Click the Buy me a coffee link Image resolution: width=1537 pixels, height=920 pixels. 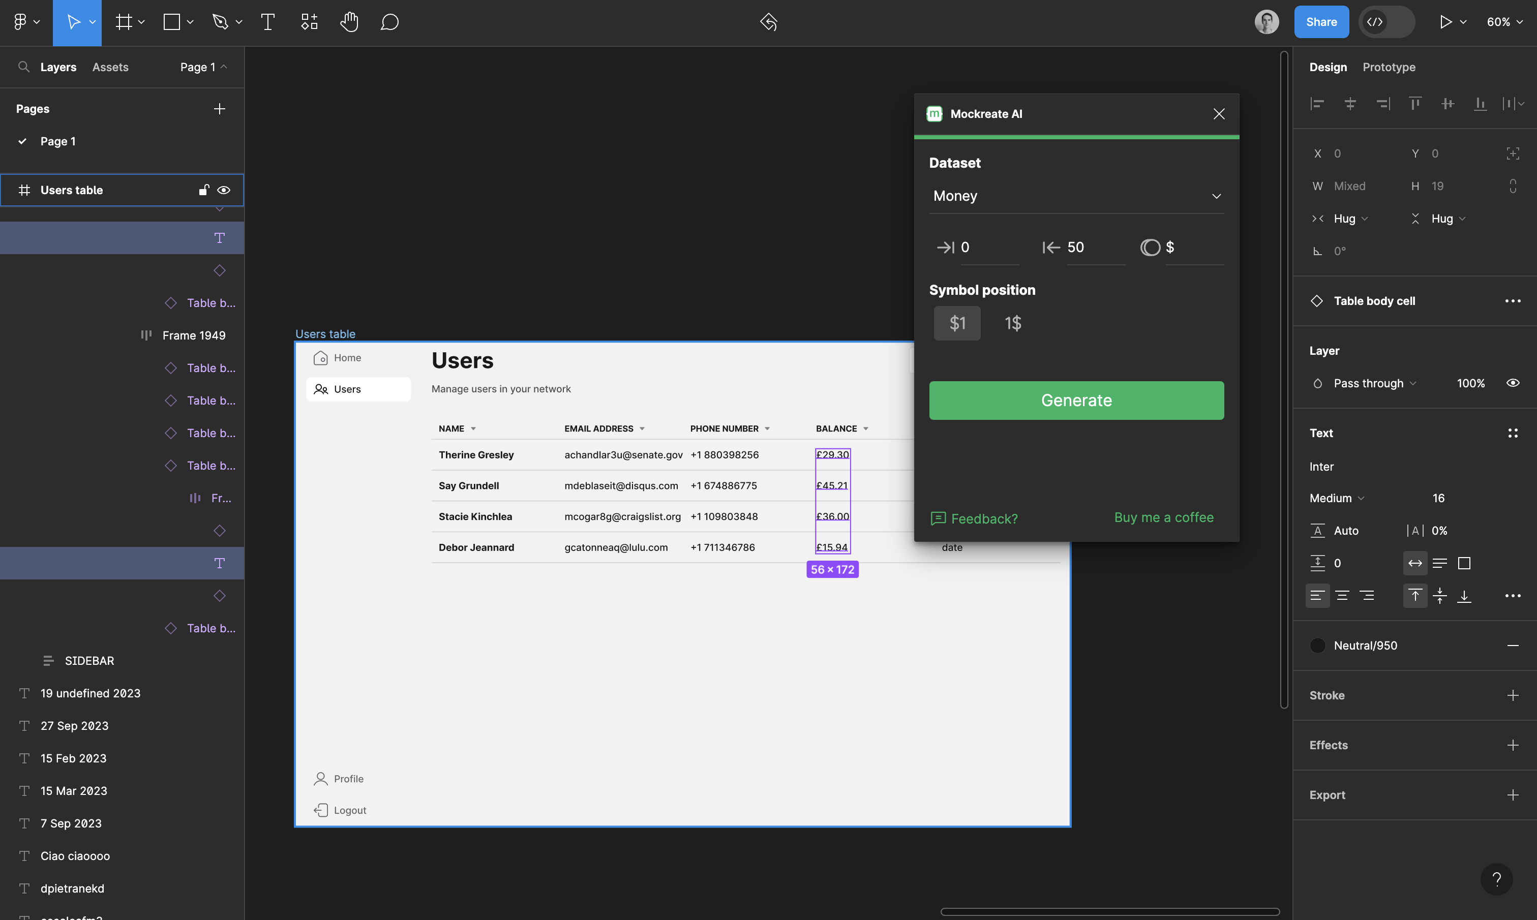1163,517
